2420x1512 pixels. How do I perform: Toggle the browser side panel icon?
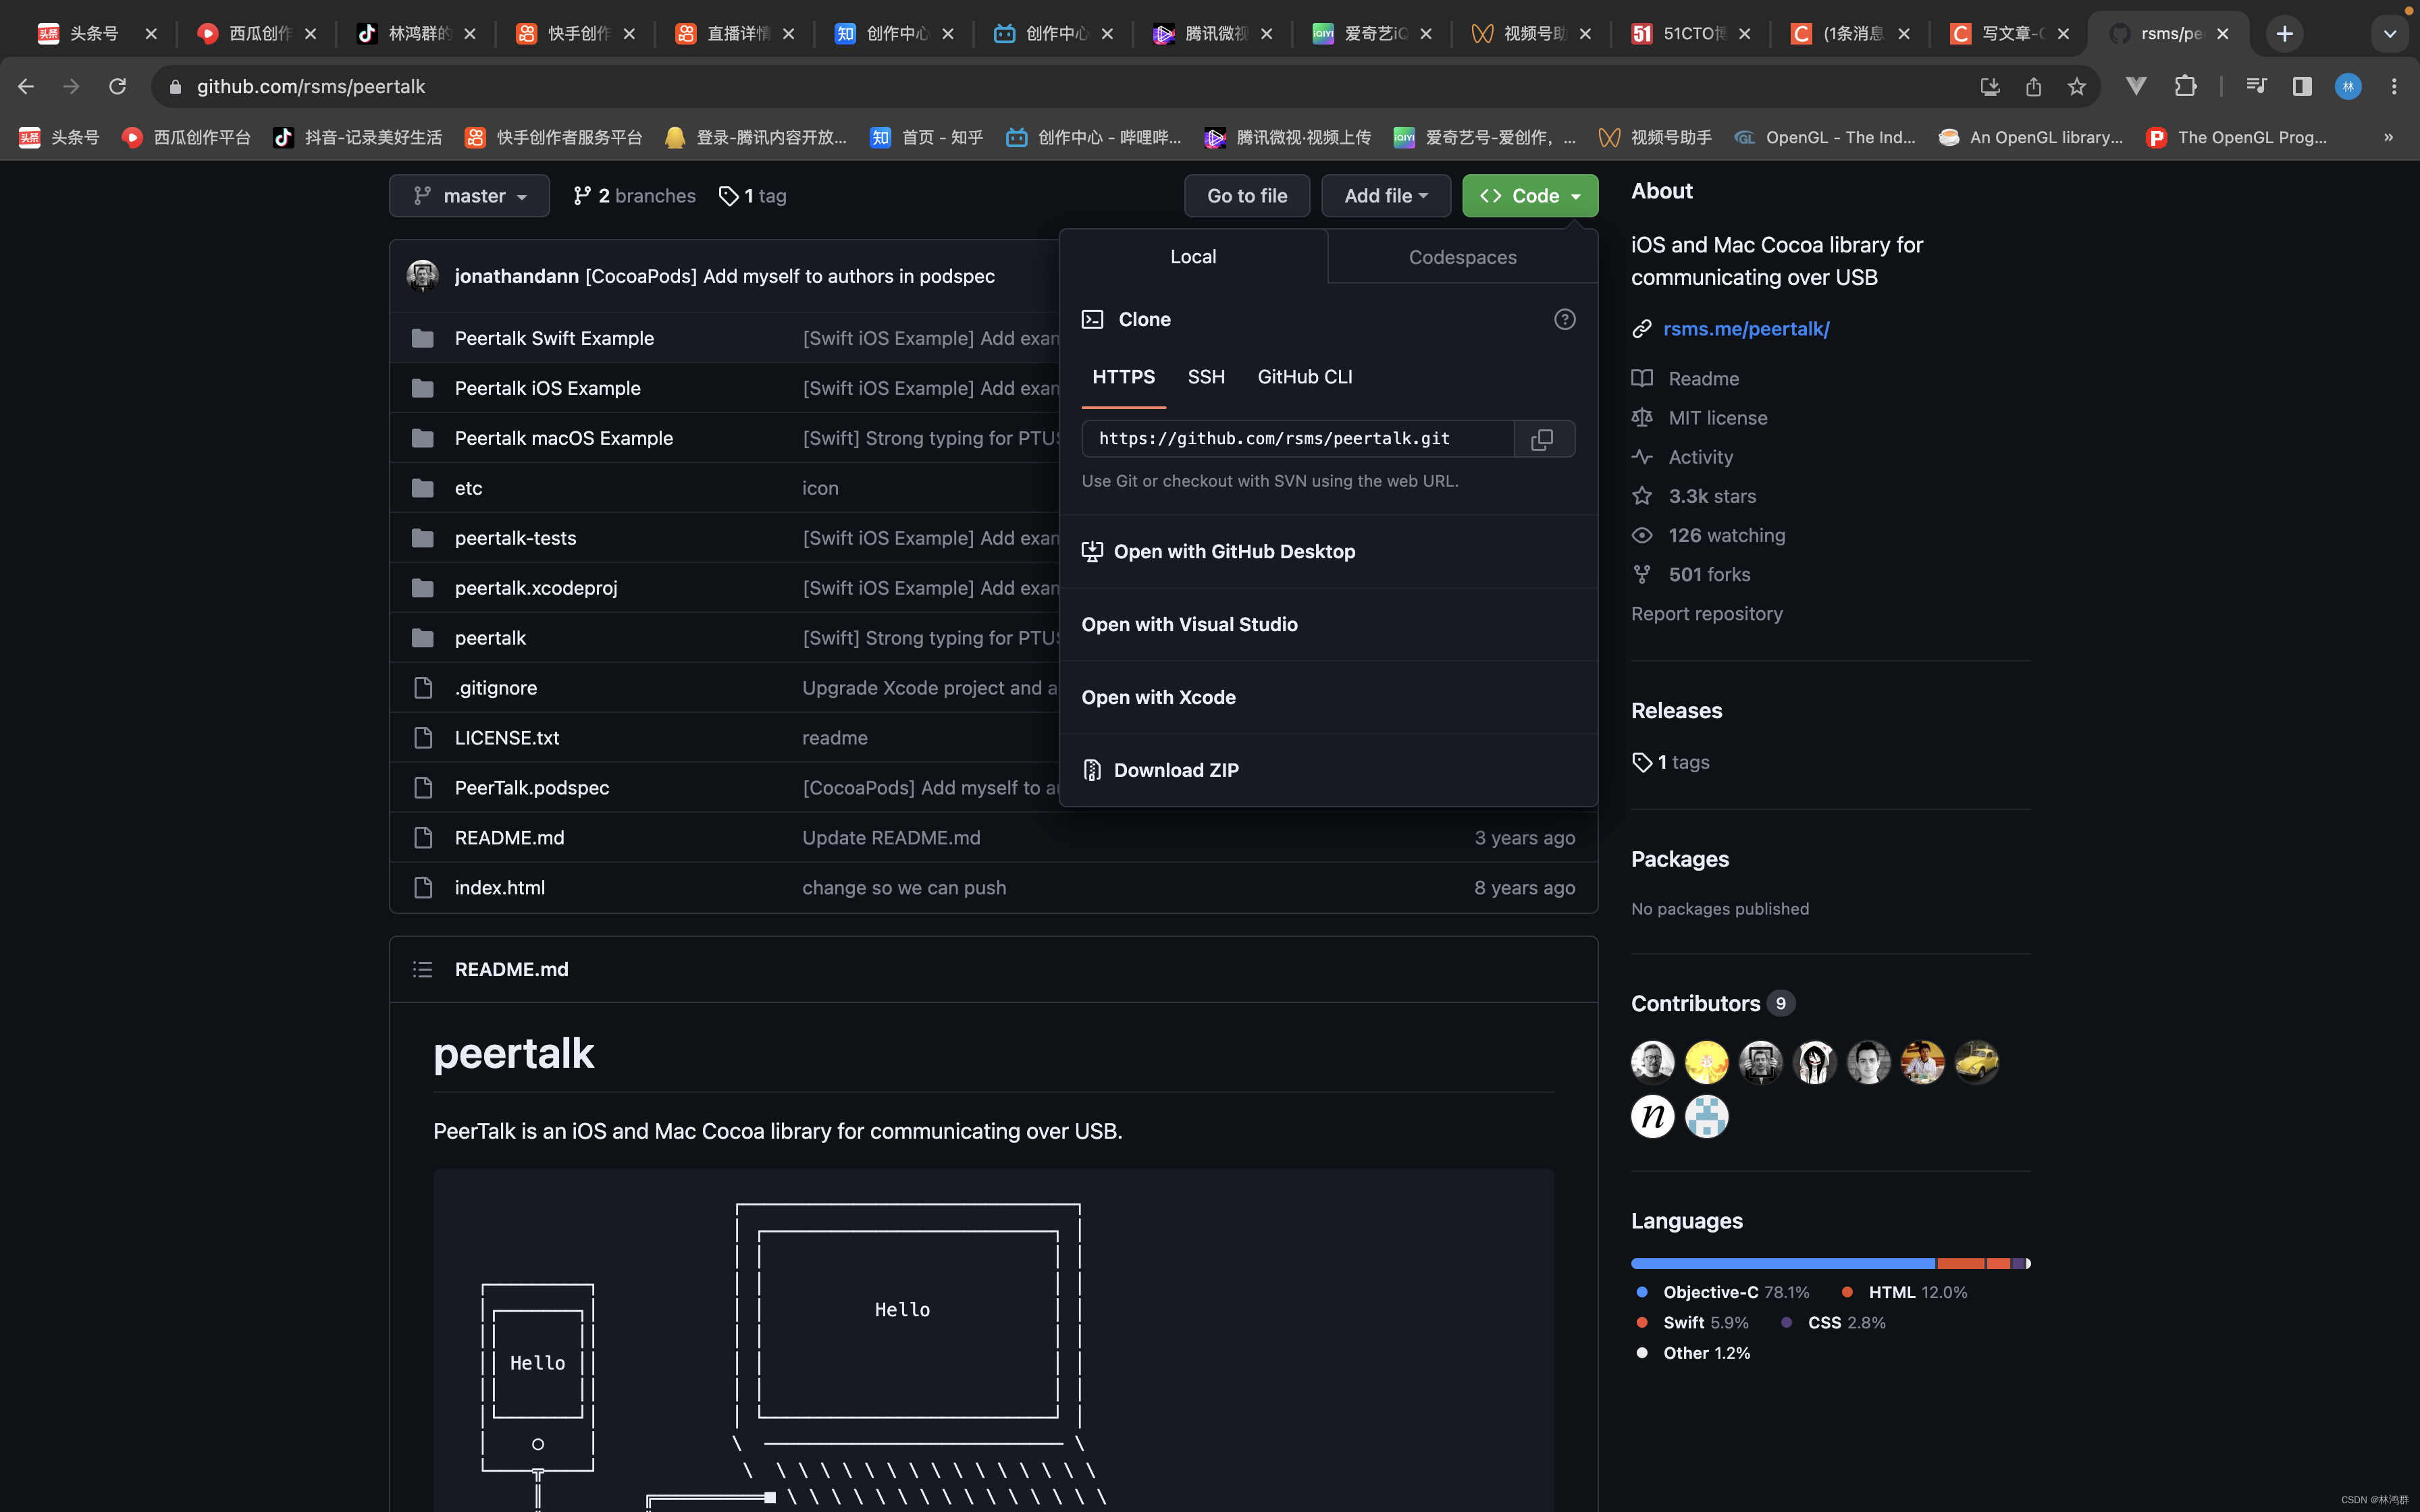[x=2302, y=87]
